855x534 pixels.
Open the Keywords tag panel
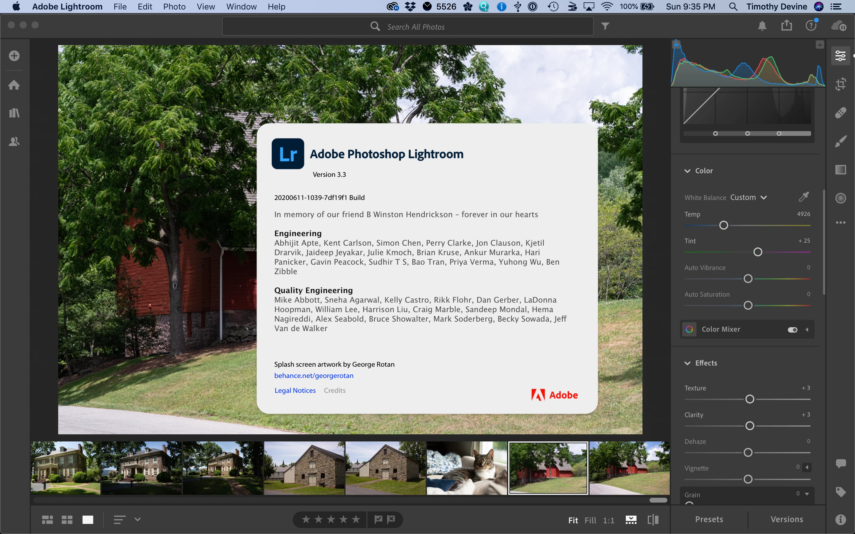coord(840,492)
